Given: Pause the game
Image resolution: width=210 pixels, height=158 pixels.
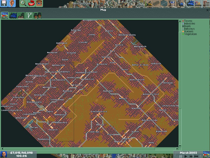Looking at the screenshot, I should pos(181,156).
